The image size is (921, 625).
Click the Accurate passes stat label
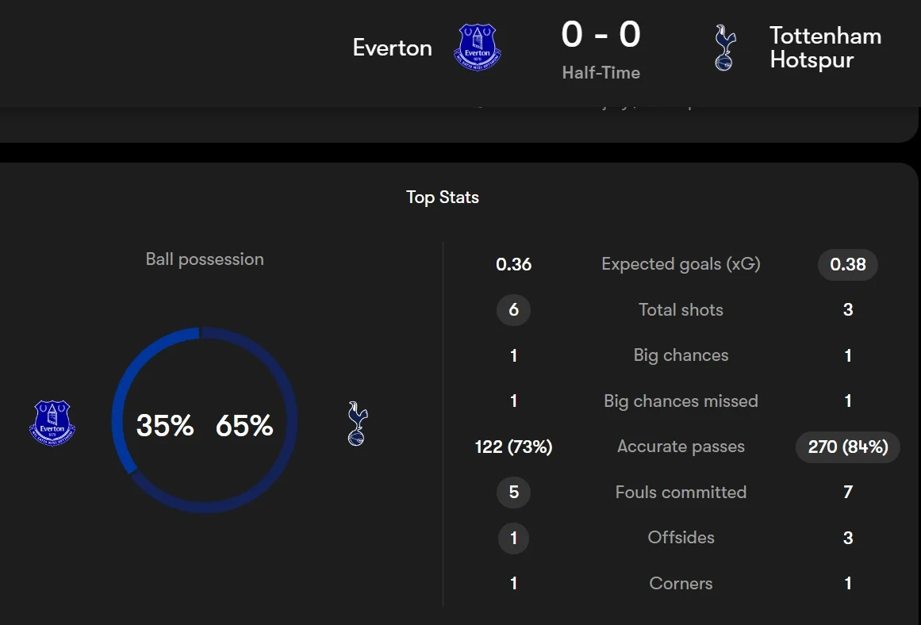[x=681, y=447]
